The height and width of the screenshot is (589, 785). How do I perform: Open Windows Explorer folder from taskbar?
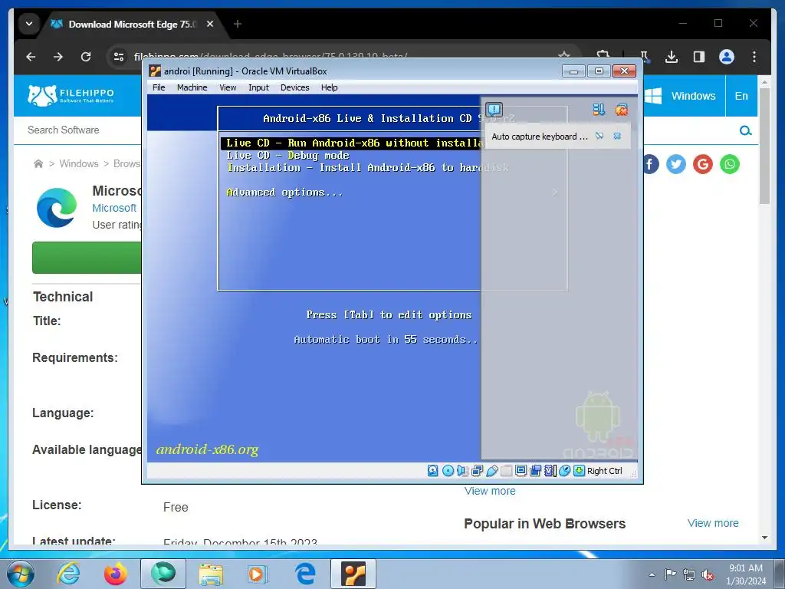(211, 574)
